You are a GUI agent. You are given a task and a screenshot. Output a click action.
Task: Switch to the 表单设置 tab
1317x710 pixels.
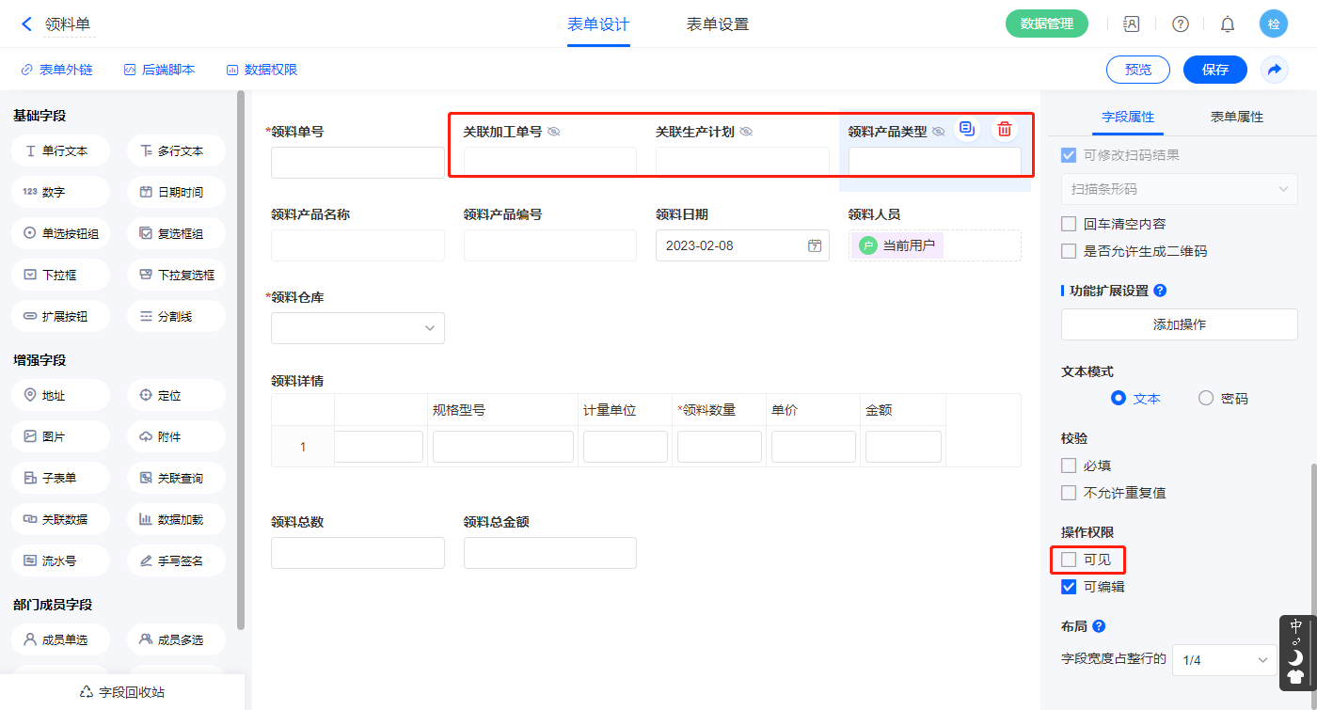click(717, 24)
